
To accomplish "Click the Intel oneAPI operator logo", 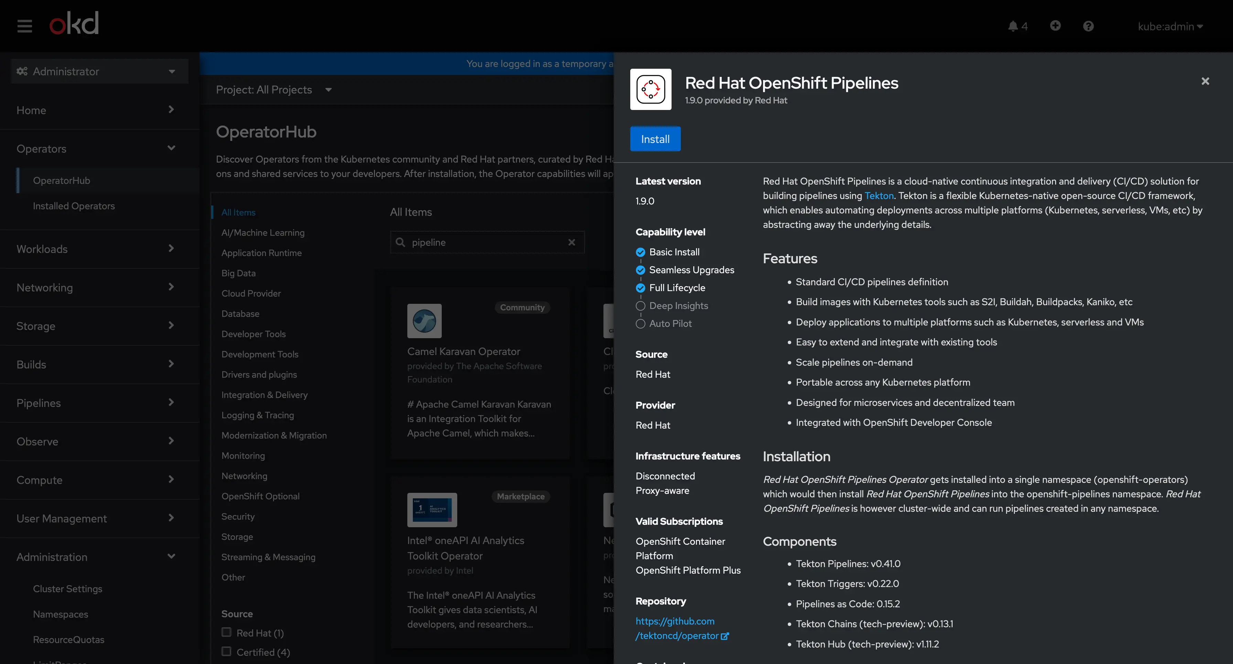I will coord(432,510).
